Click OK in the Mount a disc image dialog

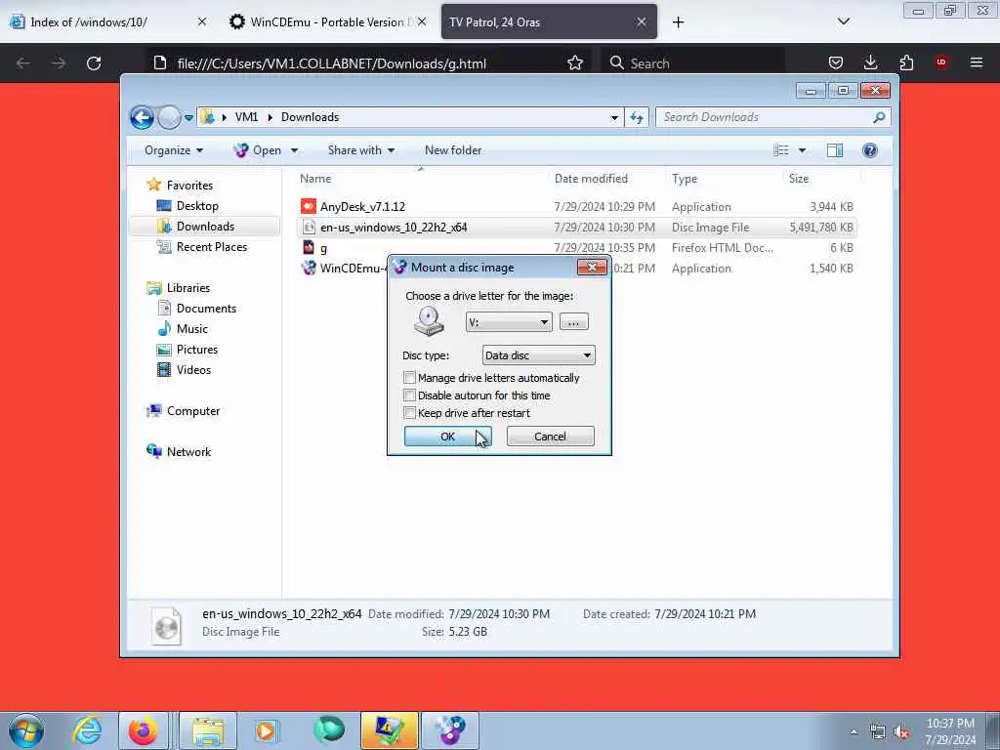(x=447, y=437)
